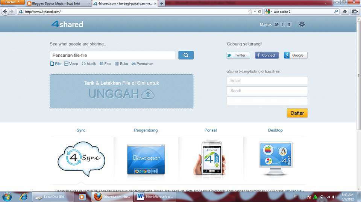361x202 pixels.
Task: Click network signal tray icon
Action: tap(328, 197)
